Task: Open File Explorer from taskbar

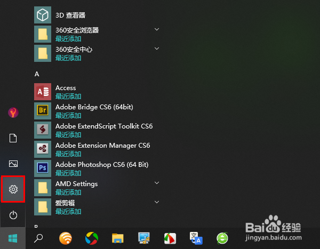Action: [x=117, y=238]
